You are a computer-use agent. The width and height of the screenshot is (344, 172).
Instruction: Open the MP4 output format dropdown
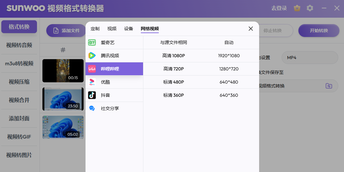(309, 58)
